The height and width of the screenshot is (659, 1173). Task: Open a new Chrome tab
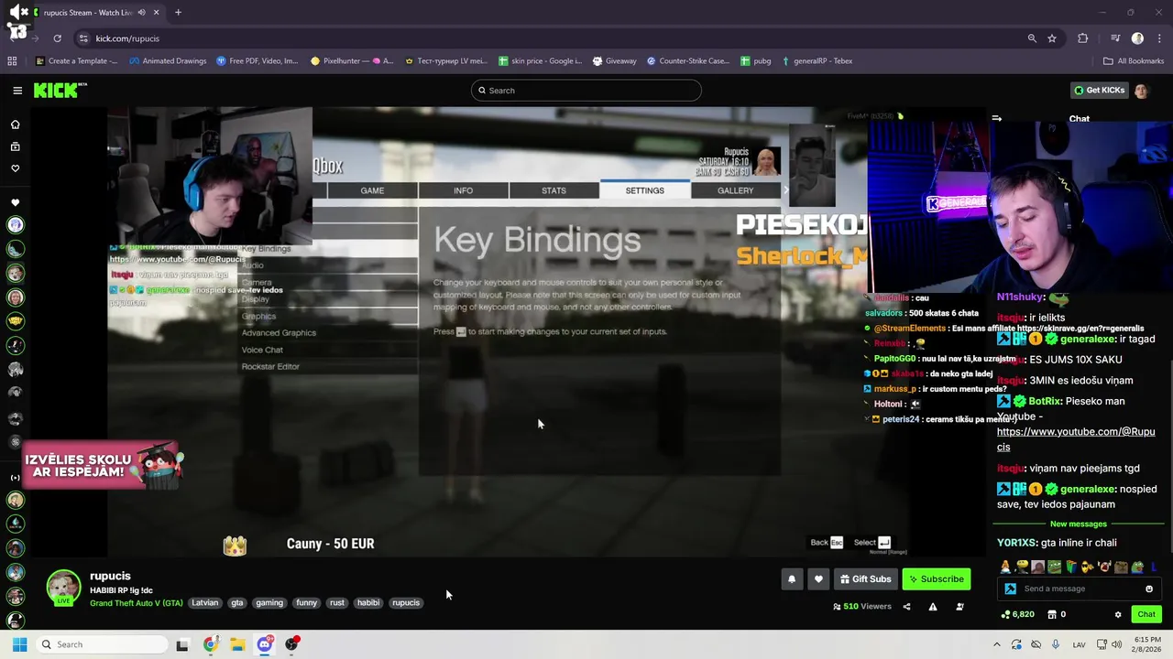178,12
